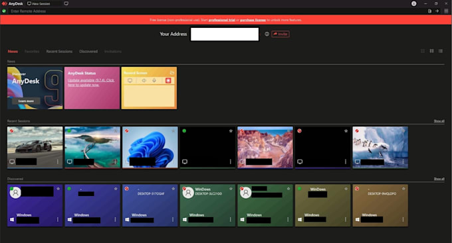Open the address book file icon on address bar
The width and height of the screenshot is (452, 243).
tap(429, 11)
